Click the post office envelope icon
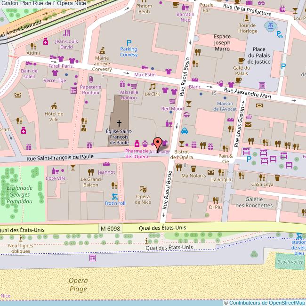The width and height of the screenshot is (306, 306). (x=248, y=124)
